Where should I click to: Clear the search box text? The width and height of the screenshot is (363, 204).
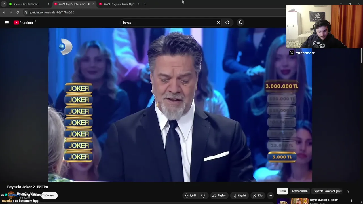click(x=218, y=23)
